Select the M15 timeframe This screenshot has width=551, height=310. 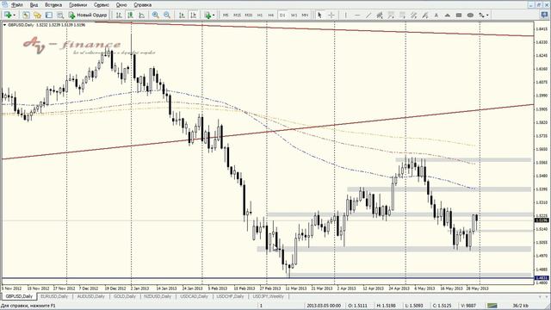pyautogui.click(x=238, y=15)
